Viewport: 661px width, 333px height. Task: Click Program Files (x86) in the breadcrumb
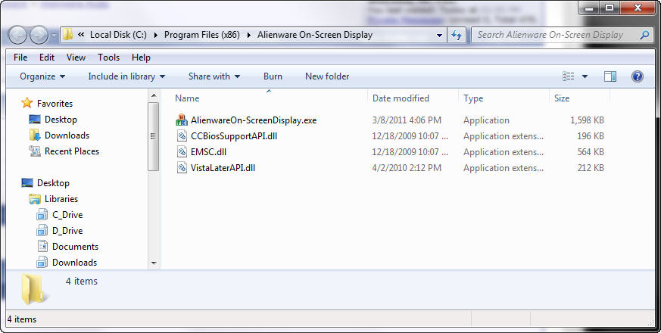pyautogui.click(x=202, y=35)
